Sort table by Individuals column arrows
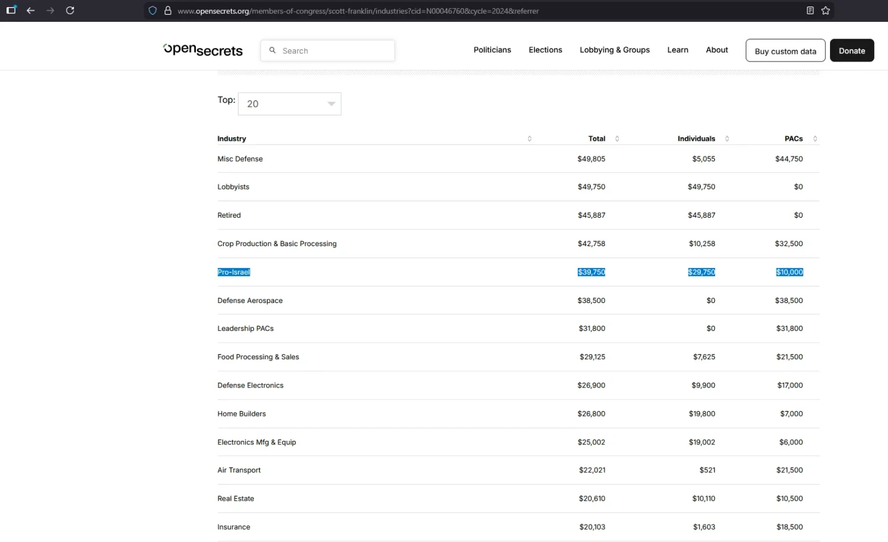 click(x=727, y=138)
